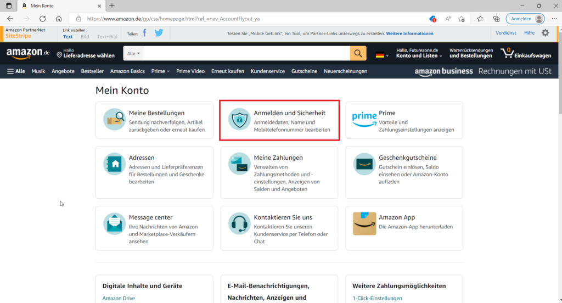The image size is (562, 303).
Task: Open browser collections icon
Action: tap(496, 19)
